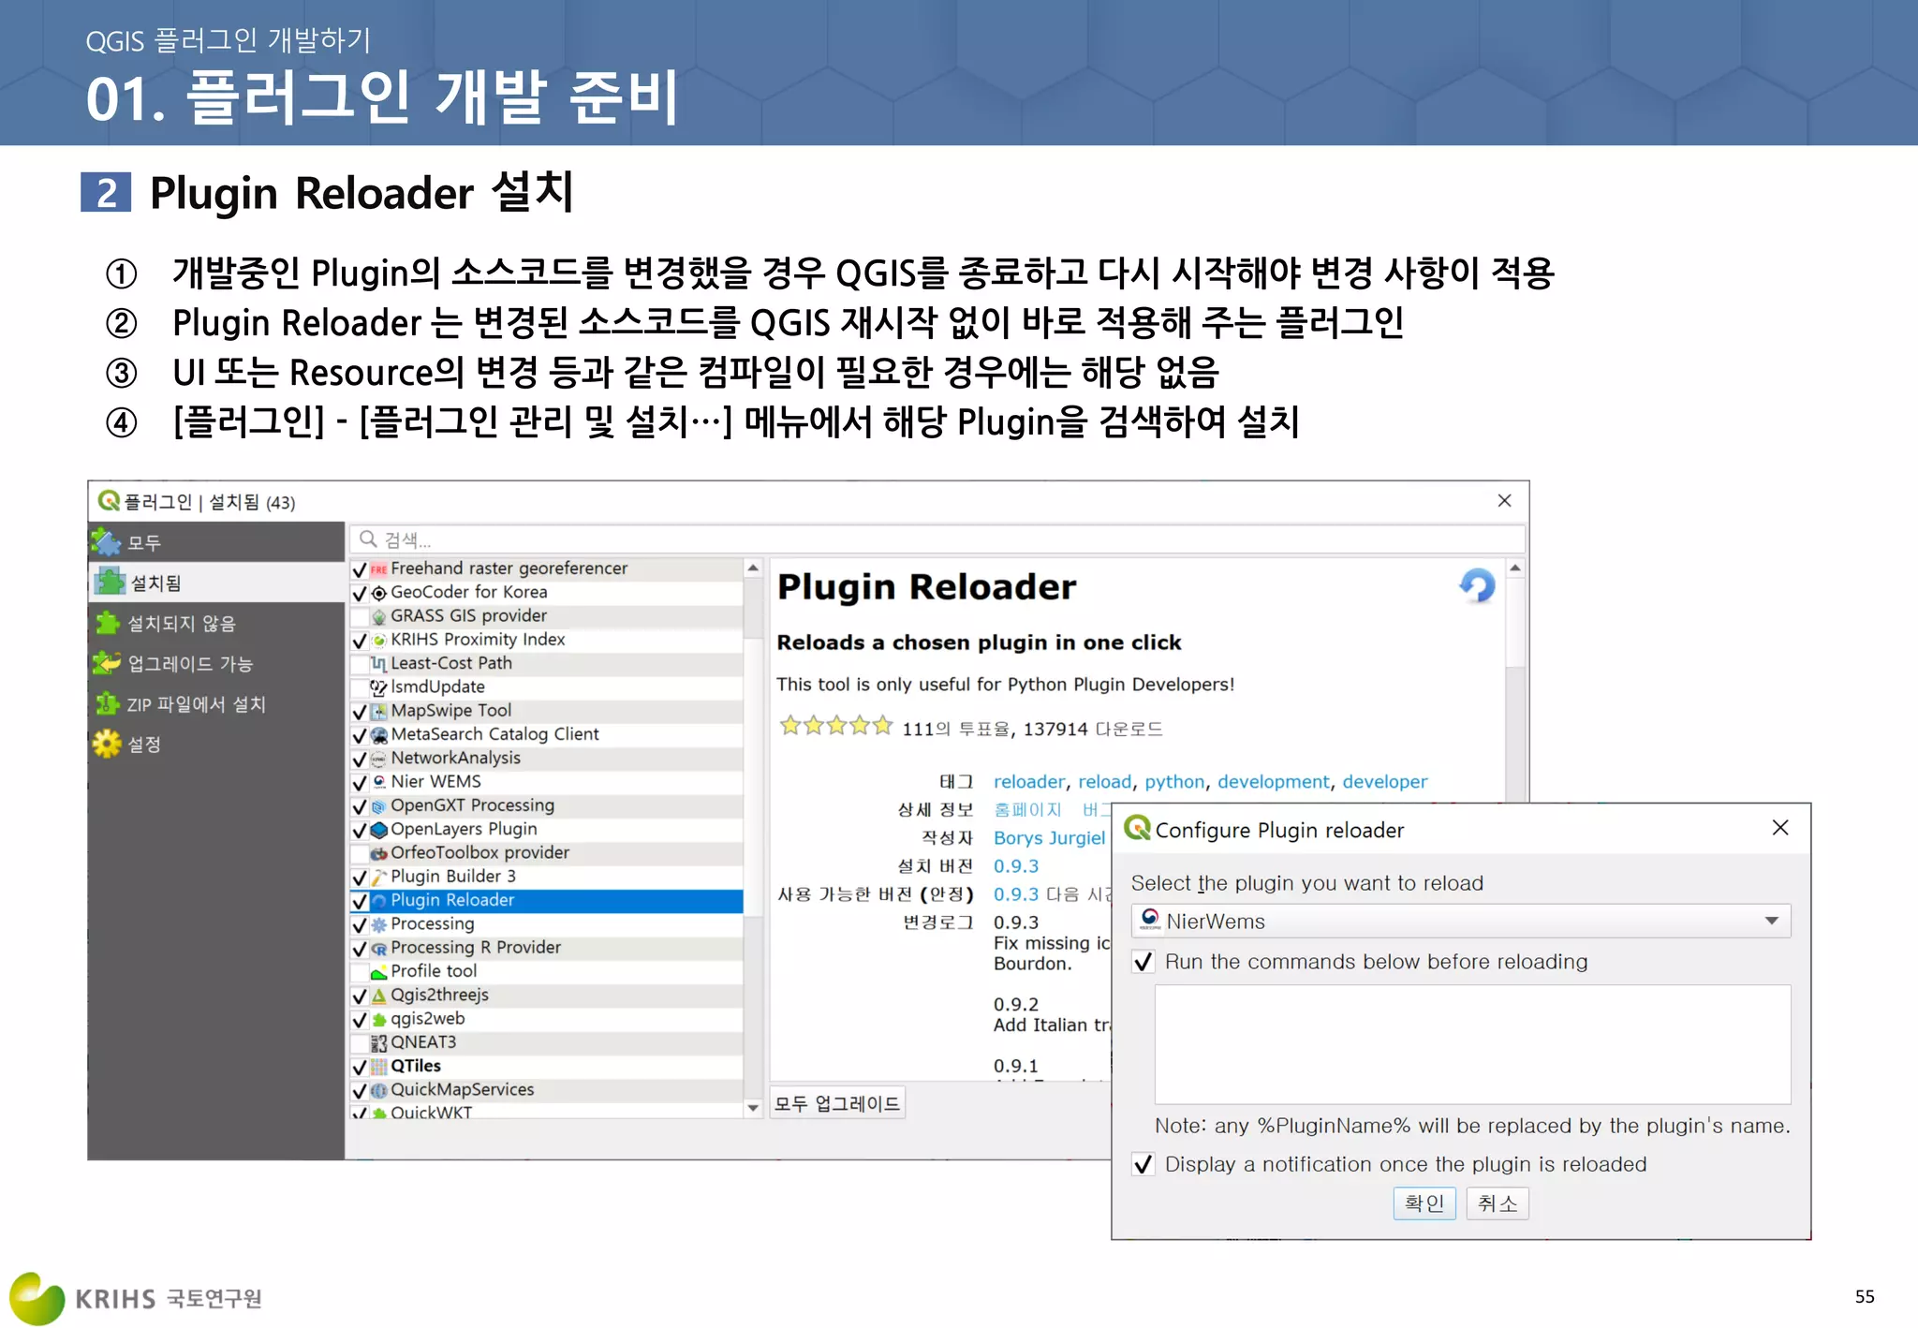Open the 홈페이지 link

pyautogui.click(x=1027, y=809)
